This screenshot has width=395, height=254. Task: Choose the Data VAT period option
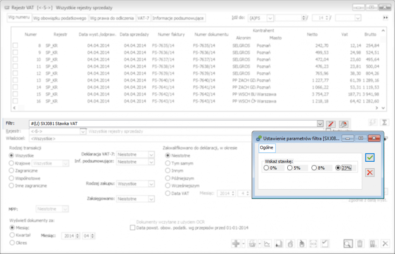pos(168,193)
